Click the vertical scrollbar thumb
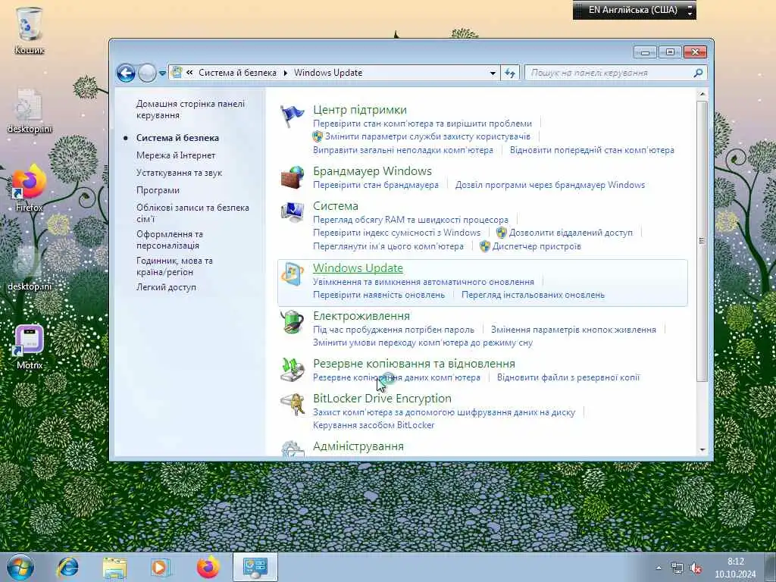776x582 pixels. click(x=701, y=241)
